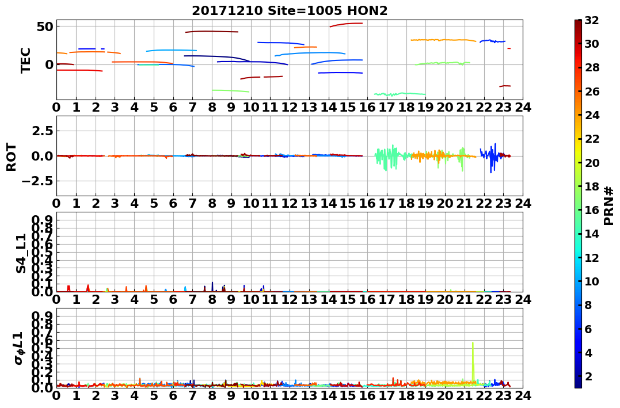Click the sigma-phi L1 y-axis label
Image resolution: width=620 pixels, height=408 pixels.
[18, 348]
